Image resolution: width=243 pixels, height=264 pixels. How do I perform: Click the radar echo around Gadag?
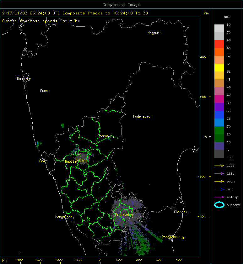click(82, 156)
